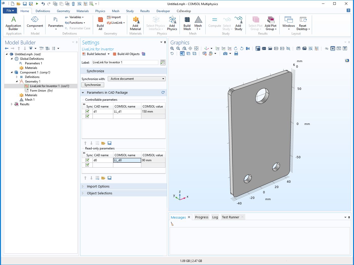Activate the Transparency icon in Graphics toolbar

coord(188,54)
